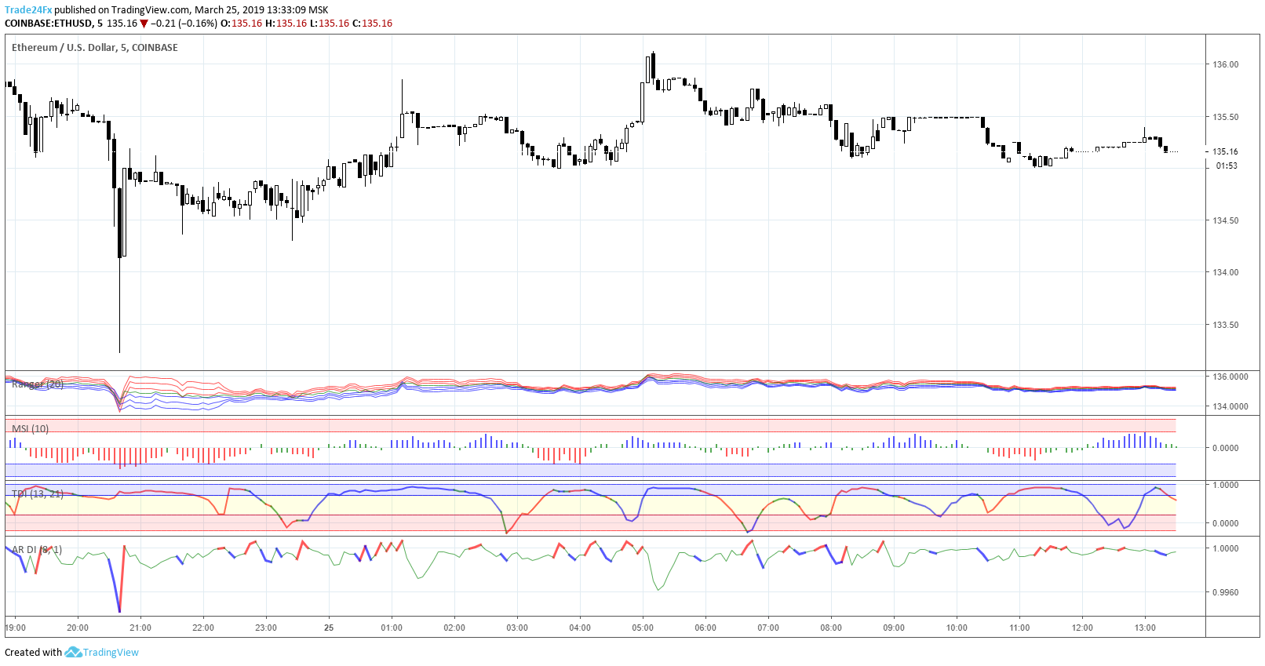Click the 21:00 time axis label
1265x666 pixels.
(140, 628)
